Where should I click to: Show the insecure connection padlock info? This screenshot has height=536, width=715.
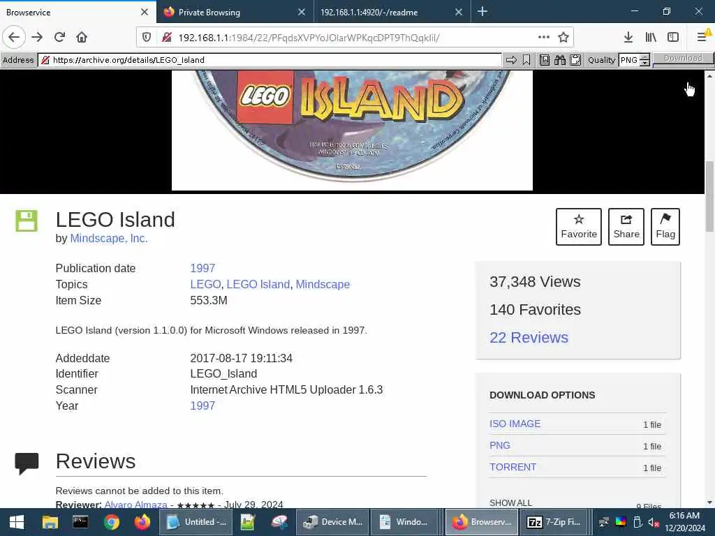(x=166, y=38)
